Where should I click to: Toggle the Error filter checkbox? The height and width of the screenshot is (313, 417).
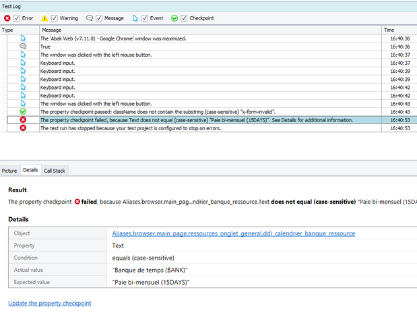point(18,18)
